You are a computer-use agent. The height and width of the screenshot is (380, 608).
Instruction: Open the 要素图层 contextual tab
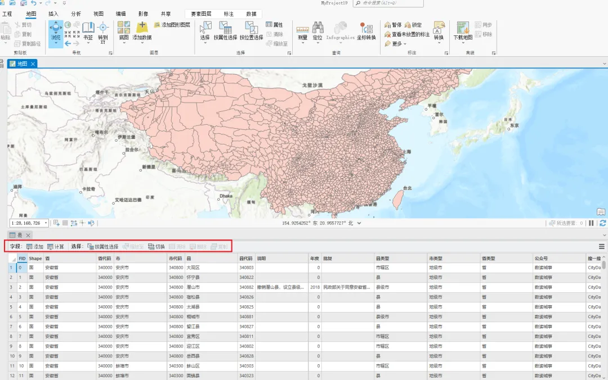(x=201, y=13)
